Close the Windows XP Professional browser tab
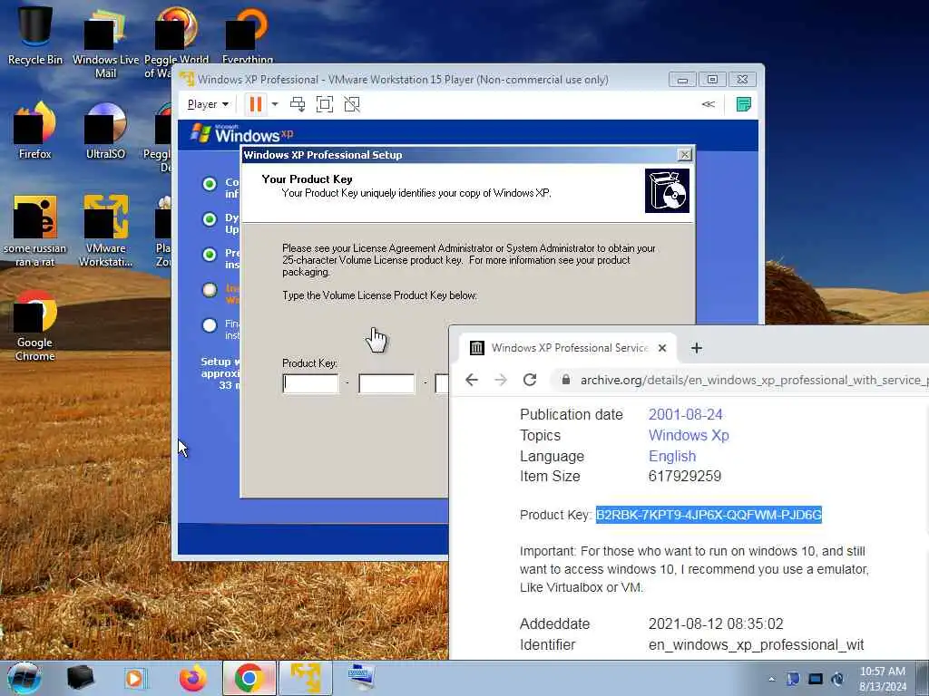 pos(662,348)
